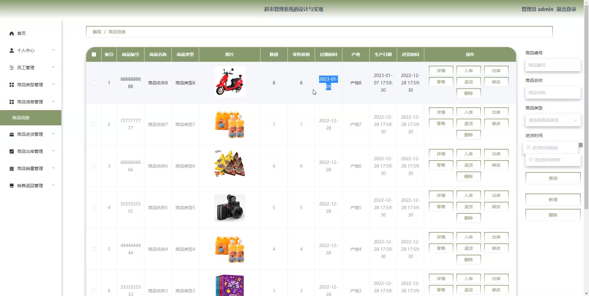The width and height of the screenshot is (589, 296).
Task: Toggle the select-all checkbox in table header
Action: (94, 54)
